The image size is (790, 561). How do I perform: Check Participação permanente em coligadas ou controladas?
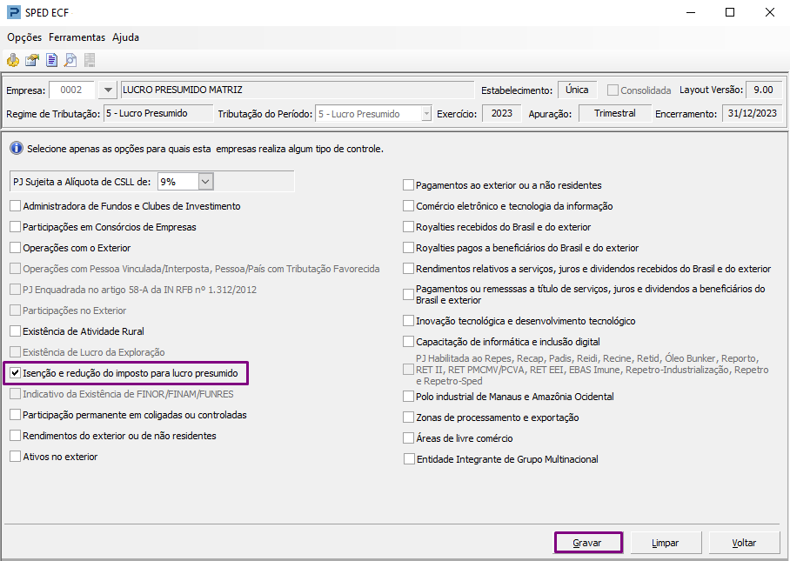(x=15, y=415)
